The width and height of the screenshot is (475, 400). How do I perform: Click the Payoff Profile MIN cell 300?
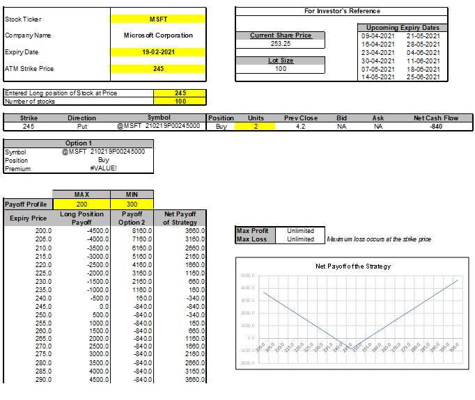pyautogui.click(x=132, y=205)
